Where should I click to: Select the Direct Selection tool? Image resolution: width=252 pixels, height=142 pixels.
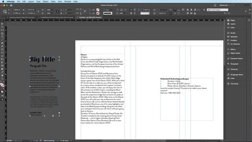[x=2, y=24]
